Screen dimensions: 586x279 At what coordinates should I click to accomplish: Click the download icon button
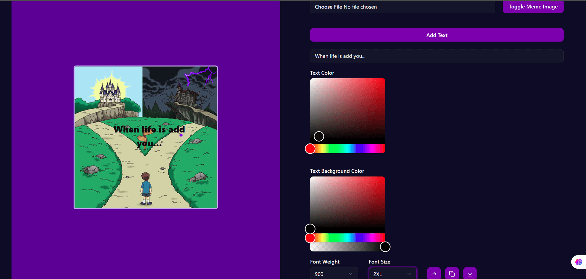point(470,274)
